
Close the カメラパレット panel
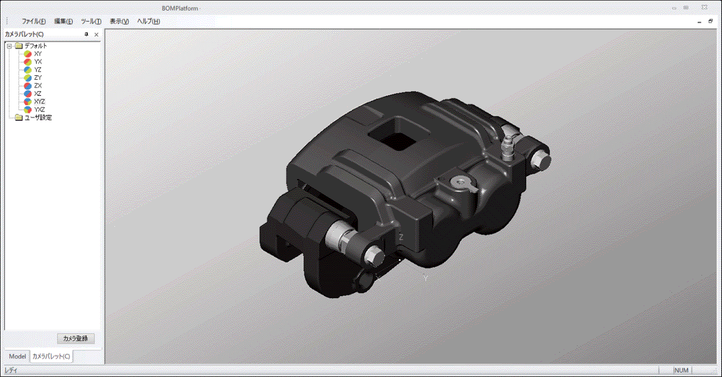click(96, 34)
